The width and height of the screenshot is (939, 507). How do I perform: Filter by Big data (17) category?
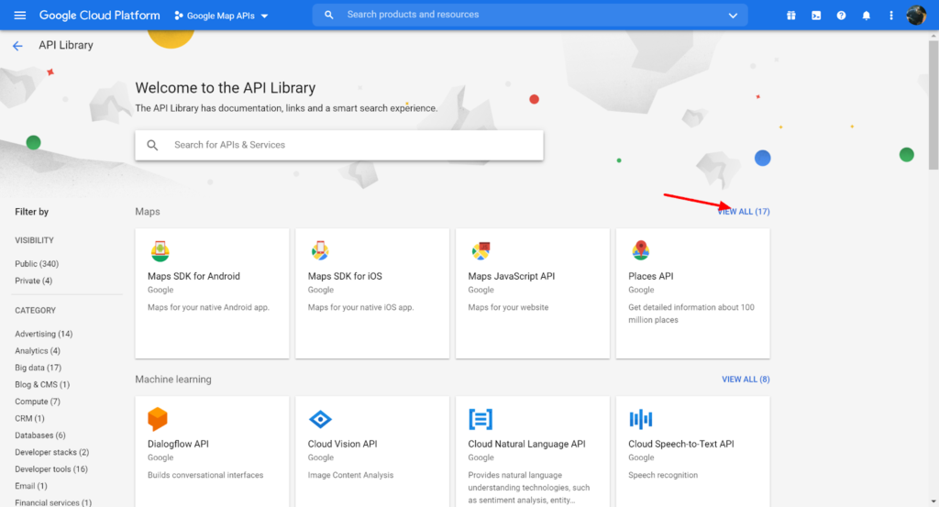click(38, 368)
